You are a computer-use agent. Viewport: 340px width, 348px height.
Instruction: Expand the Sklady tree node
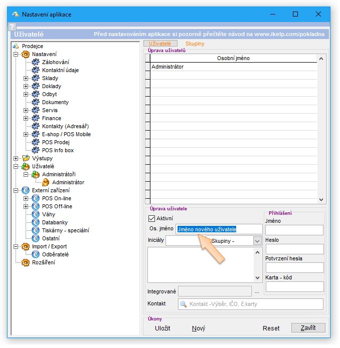pyautogui.click(x=26, y=78)
